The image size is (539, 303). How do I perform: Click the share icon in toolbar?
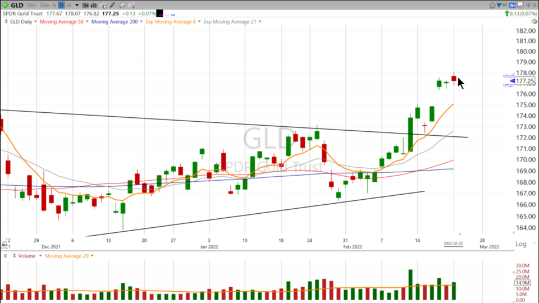coord(131,5)
